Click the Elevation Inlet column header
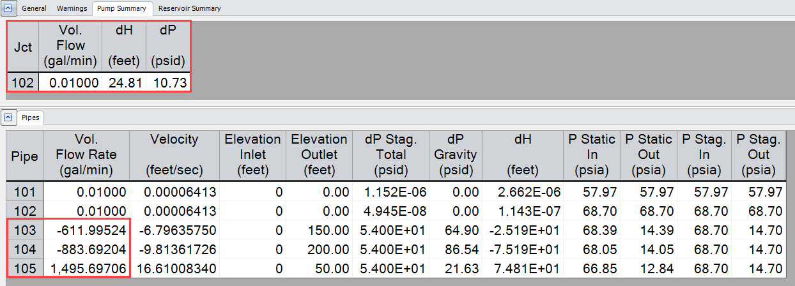The height and width of the screenshot is (286, 795). coord(252,156)
